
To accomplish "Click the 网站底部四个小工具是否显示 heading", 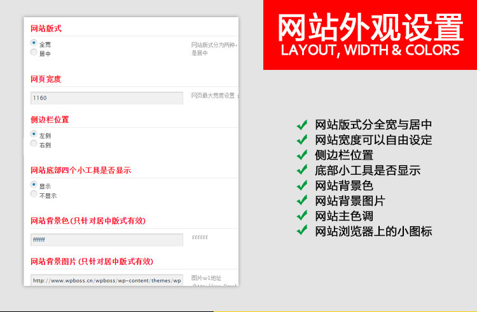I will (81, 170).
